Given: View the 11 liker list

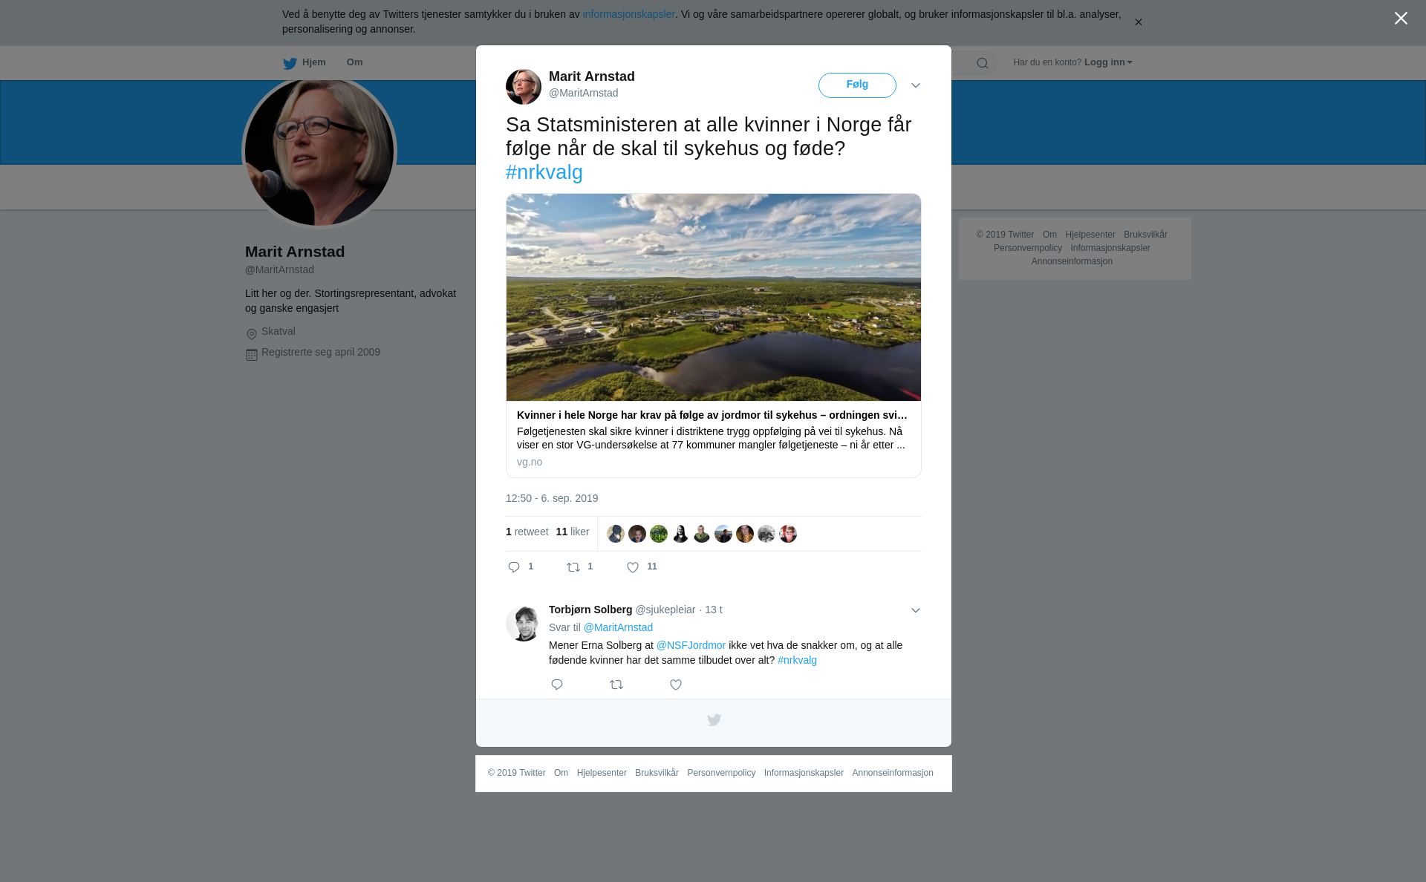Looking at the screenshot, I should click(x=573, y=532).
